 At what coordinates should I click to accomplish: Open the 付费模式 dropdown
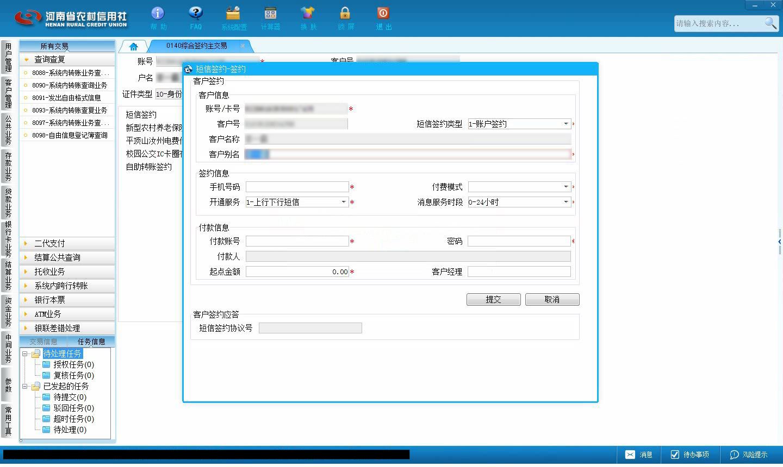pyautogui.click(x=566, y=187)
